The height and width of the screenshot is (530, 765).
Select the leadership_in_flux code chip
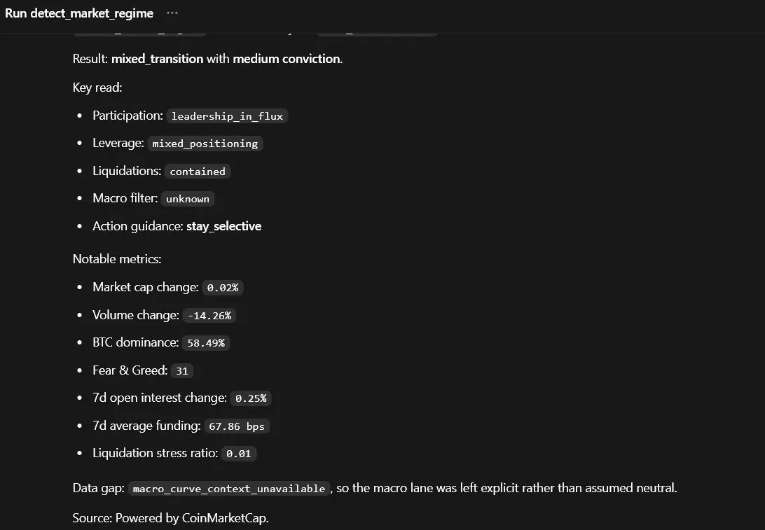(228, 116)
